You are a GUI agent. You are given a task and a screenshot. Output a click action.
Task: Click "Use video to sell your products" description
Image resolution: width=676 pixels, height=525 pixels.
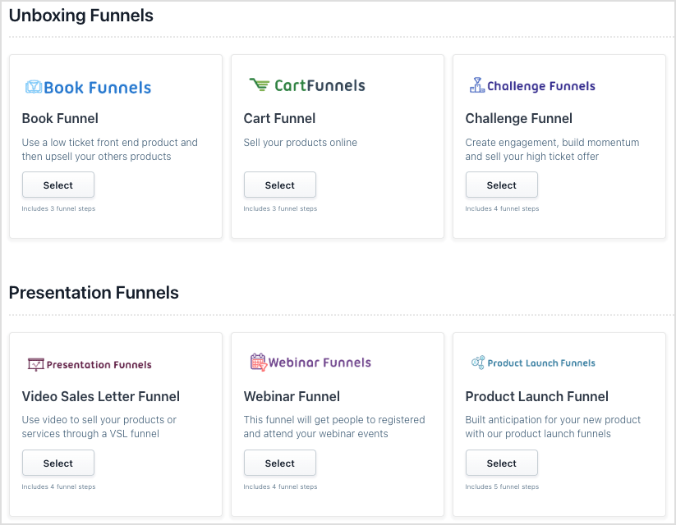click(99, 427)
